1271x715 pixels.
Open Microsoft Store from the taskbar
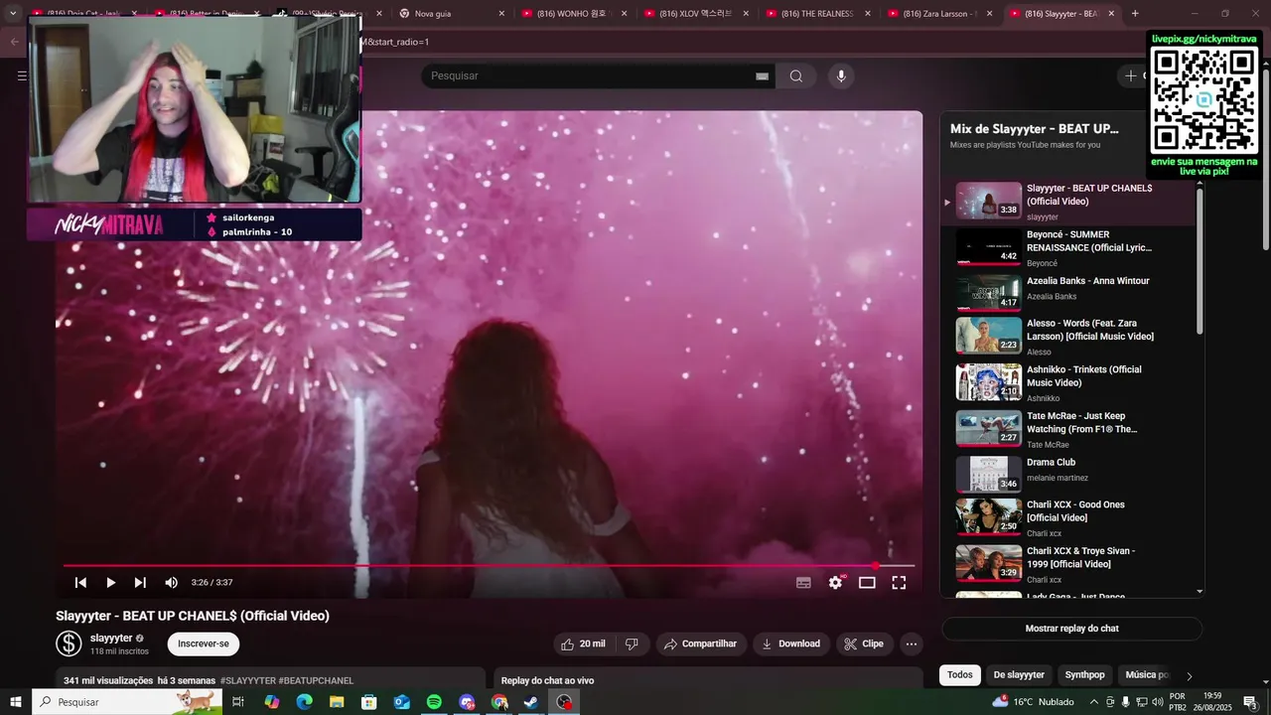tap(368, 702)
